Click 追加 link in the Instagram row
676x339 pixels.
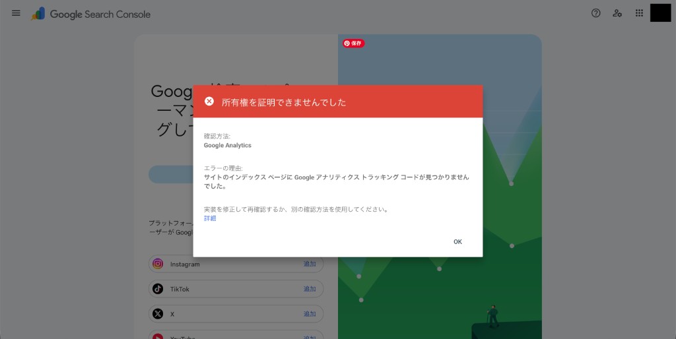(310, 264)
